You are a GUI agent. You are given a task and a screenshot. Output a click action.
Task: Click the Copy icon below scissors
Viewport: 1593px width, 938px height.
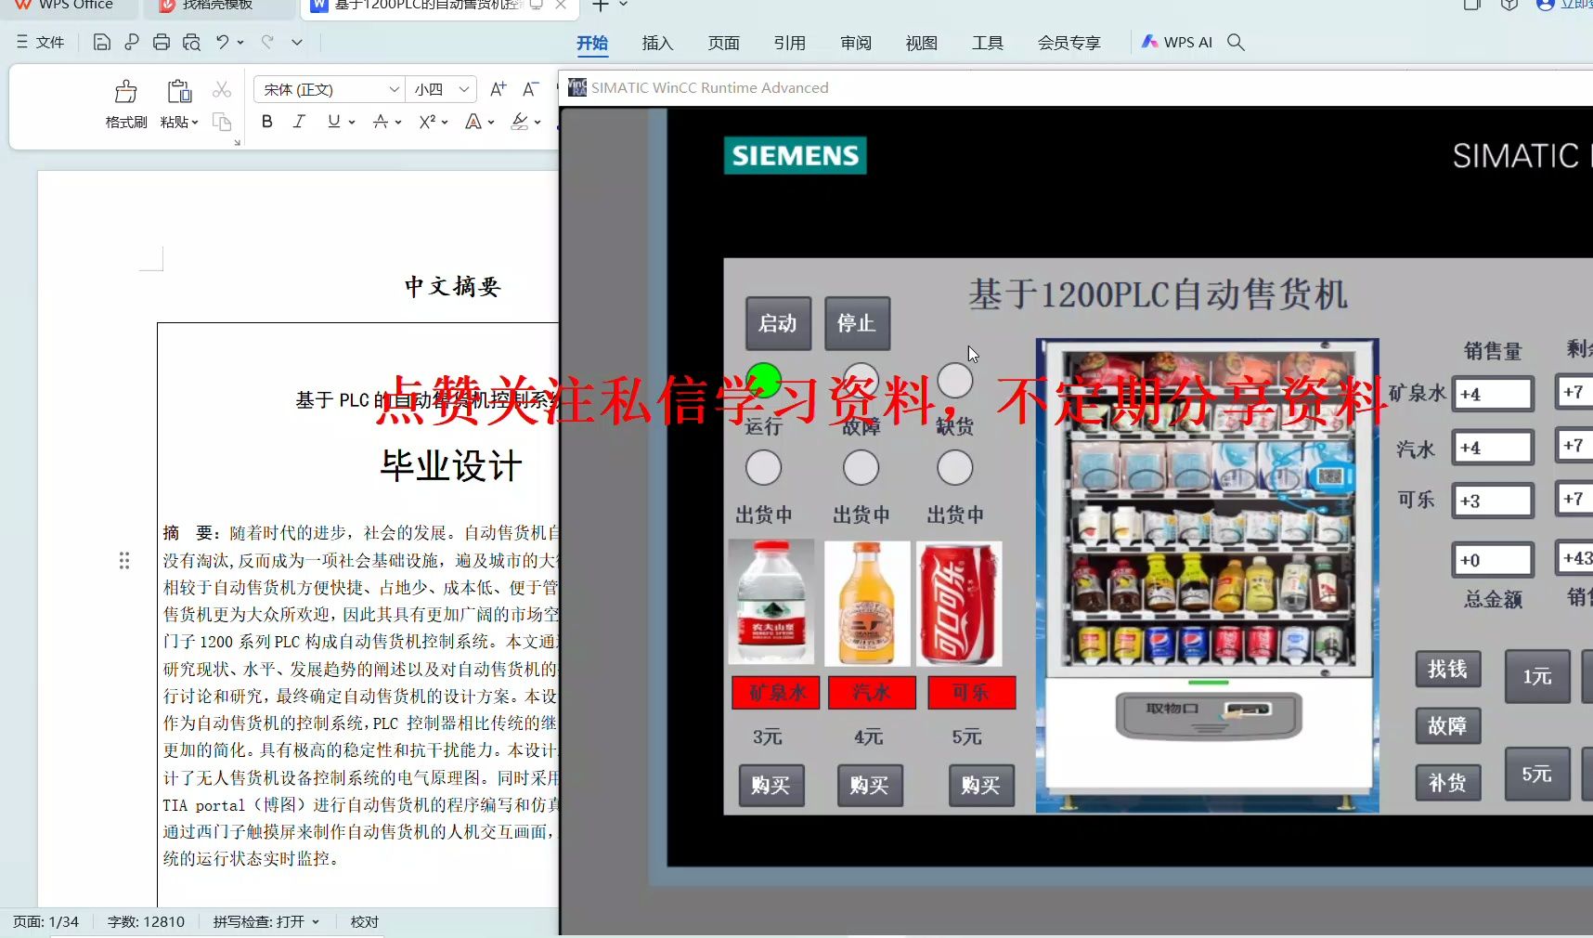(x=222, y=122)
